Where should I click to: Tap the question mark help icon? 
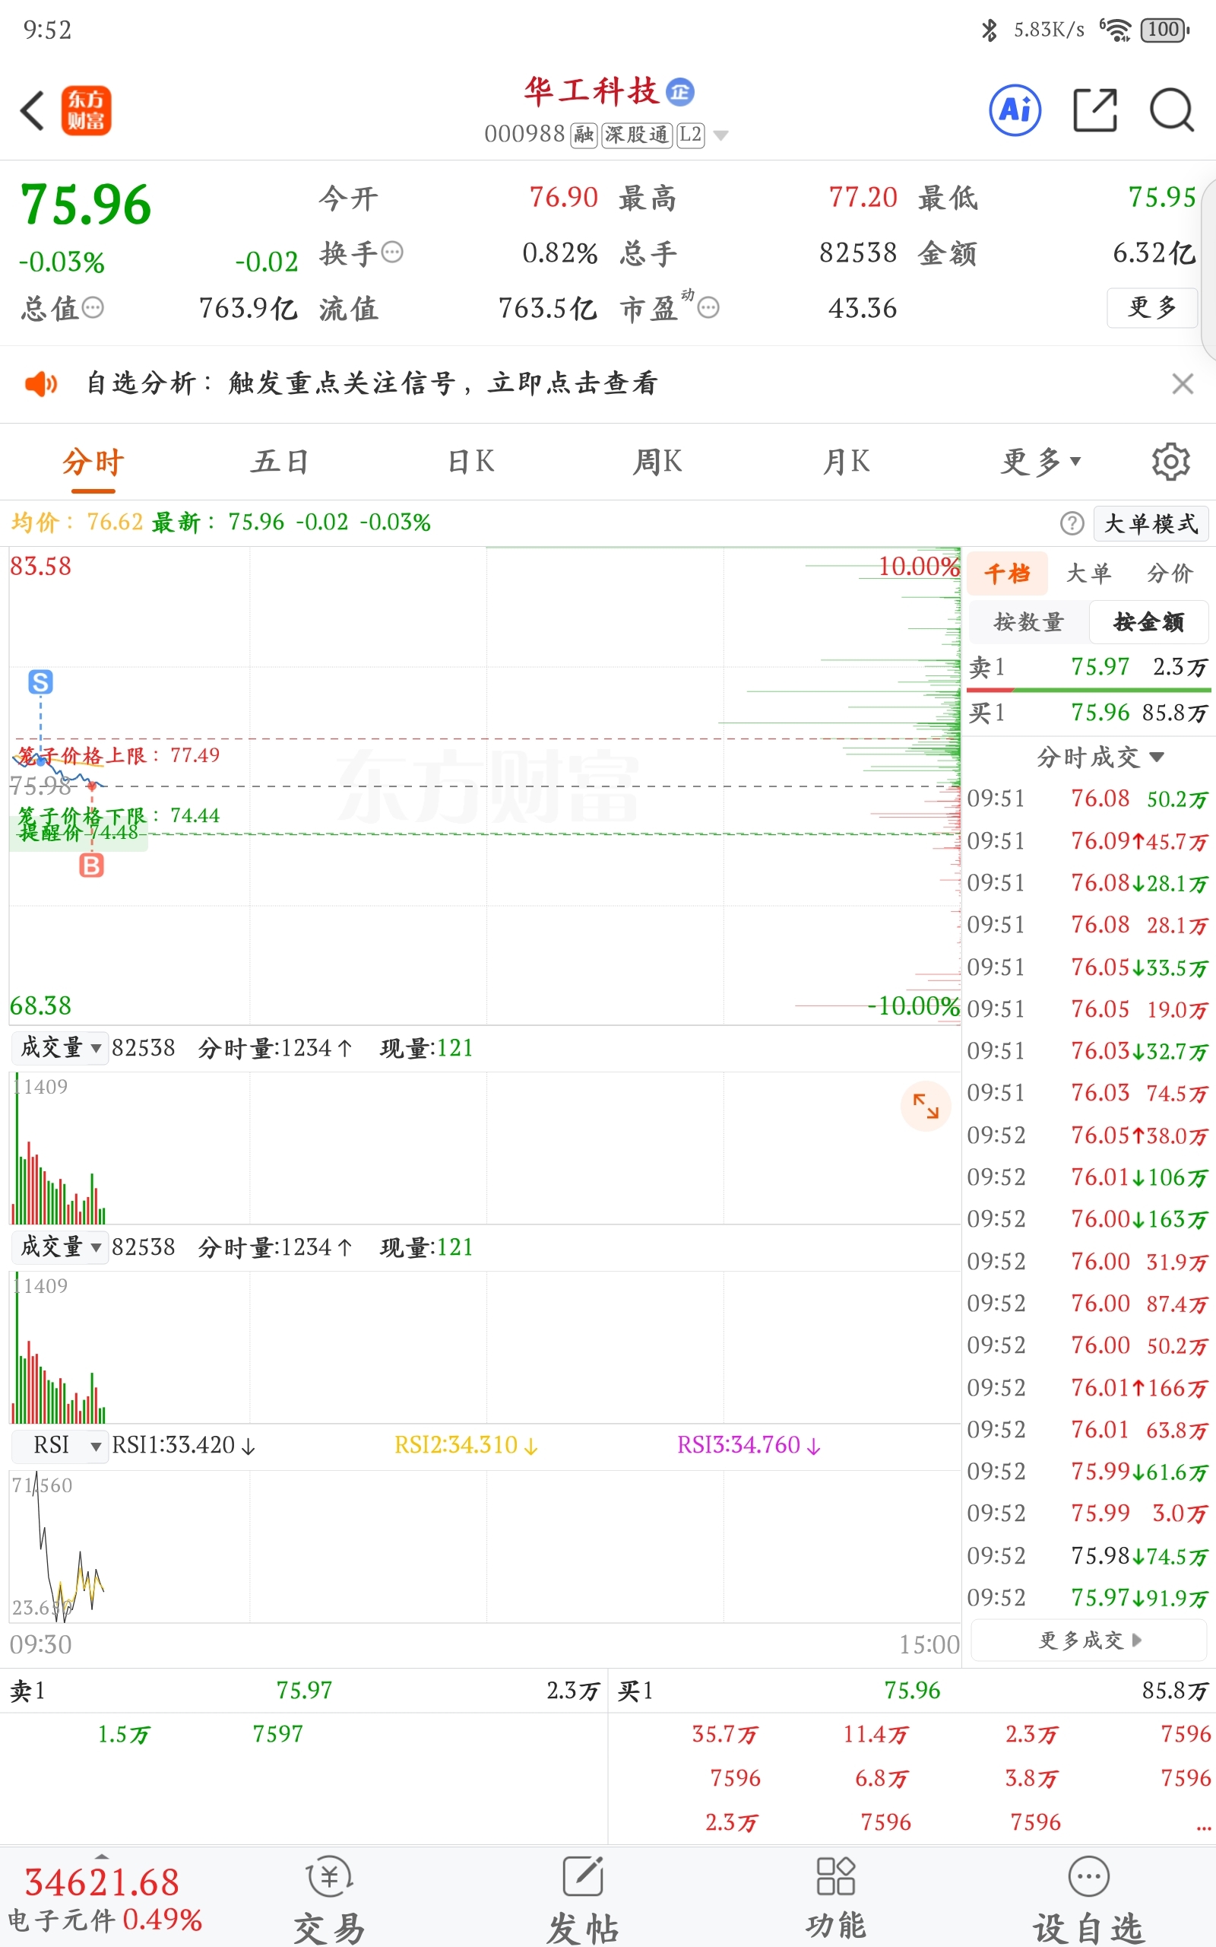click(1072, 523)
